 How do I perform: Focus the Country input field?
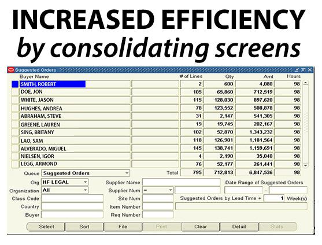72,206
